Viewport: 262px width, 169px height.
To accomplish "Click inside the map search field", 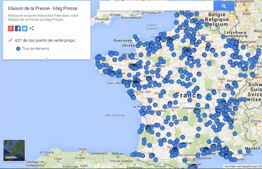I will (156, 6).
